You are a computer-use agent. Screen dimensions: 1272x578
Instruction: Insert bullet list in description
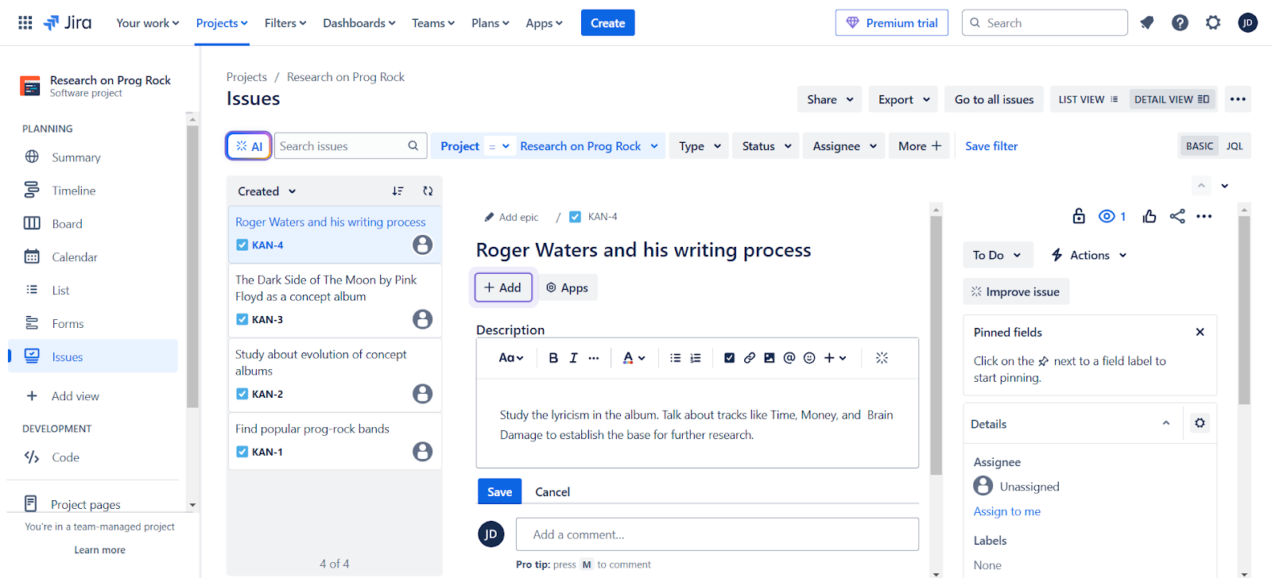pos(675,358)
